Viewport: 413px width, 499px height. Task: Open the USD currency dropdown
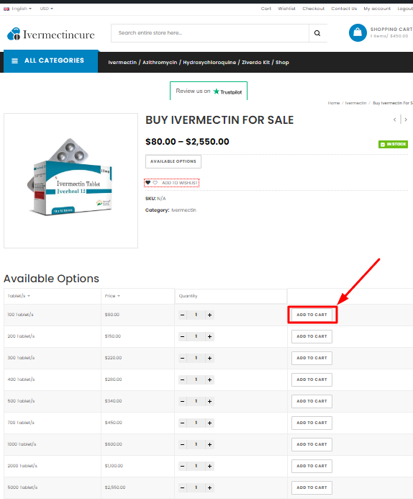pos(47,9)
